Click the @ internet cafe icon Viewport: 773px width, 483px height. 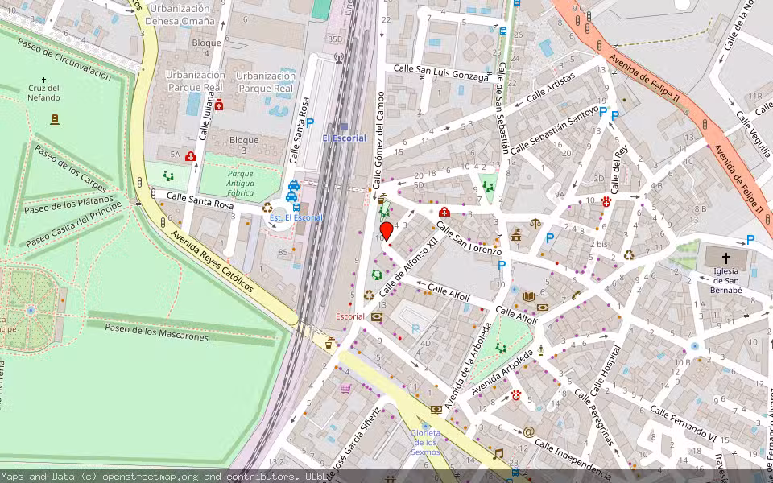pyautogui.click(x=528, y=431)
